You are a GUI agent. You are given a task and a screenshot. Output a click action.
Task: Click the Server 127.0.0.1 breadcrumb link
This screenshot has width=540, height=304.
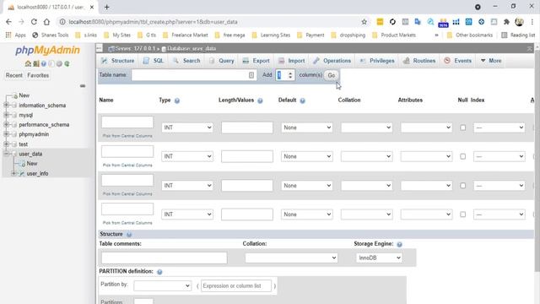(x=135, y=49)
